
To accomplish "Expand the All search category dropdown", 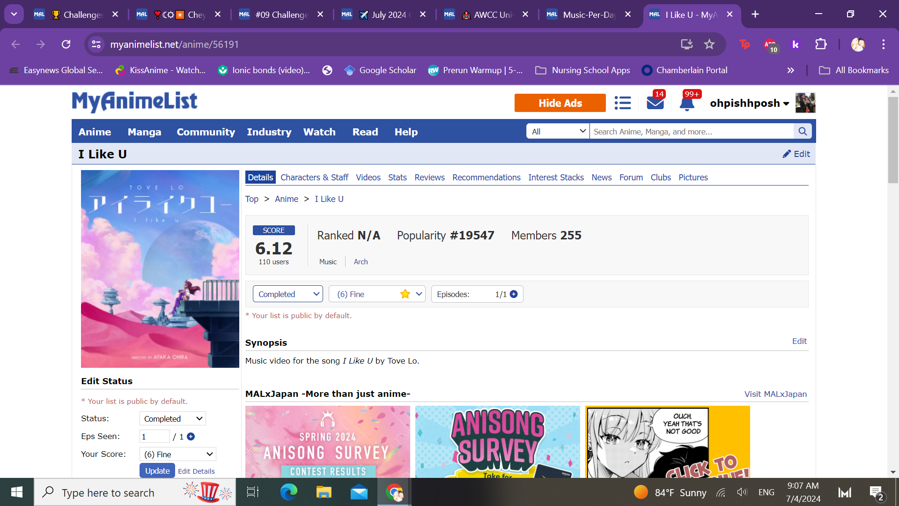I will (558, 132).
